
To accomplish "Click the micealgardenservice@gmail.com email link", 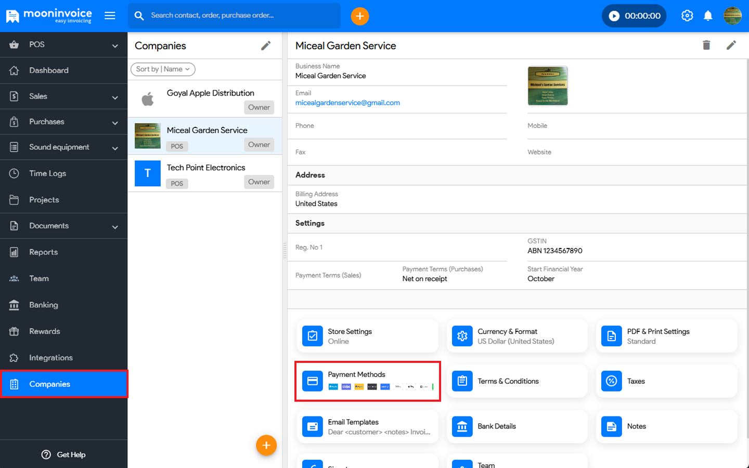I will (347, 103).
